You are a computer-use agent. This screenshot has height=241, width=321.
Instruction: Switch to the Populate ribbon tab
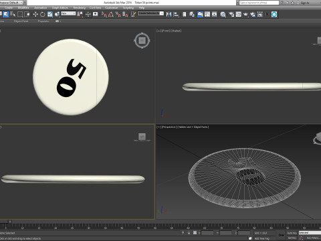point(43,21)
